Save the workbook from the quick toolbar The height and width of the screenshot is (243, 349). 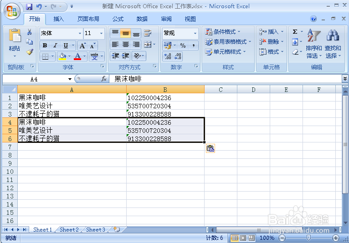(x=29, y=7)
